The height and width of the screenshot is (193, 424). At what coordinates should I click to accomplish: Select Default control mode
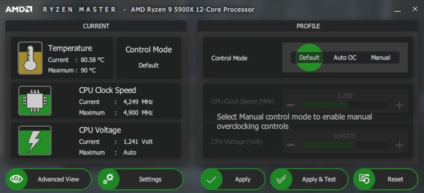(x=309, y=58)
